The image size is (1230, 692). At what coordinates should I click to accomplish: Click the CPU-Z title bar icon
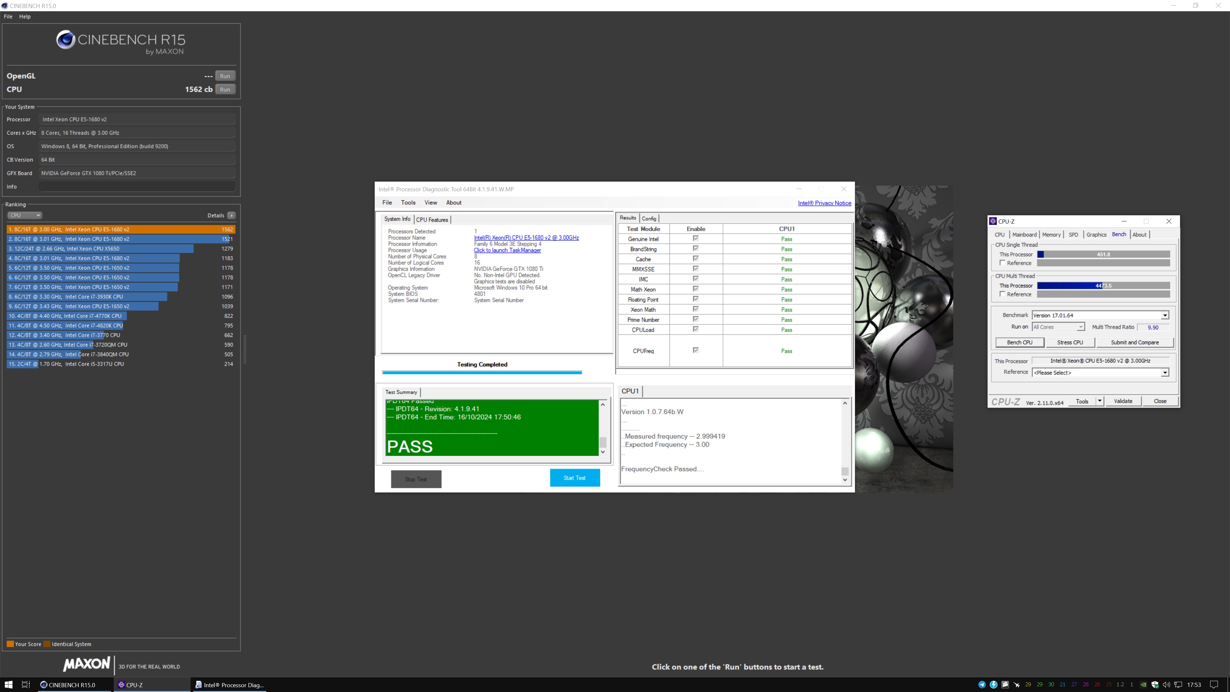993,221
